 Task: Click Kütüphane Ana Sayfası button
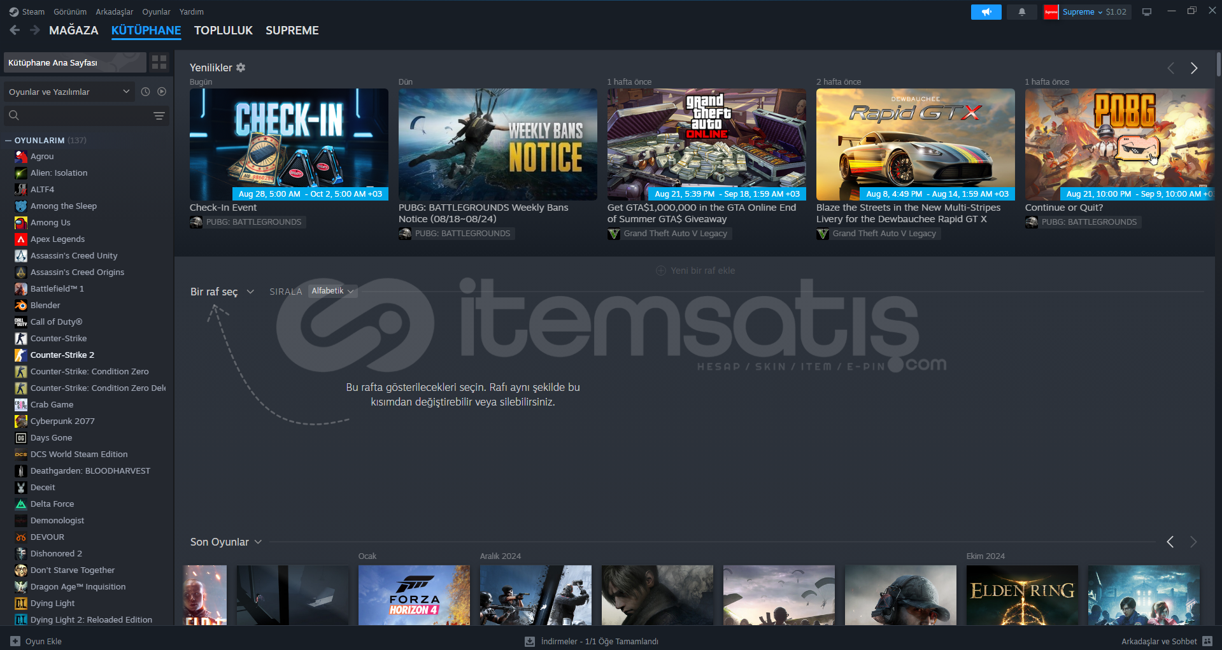point(75,62)
